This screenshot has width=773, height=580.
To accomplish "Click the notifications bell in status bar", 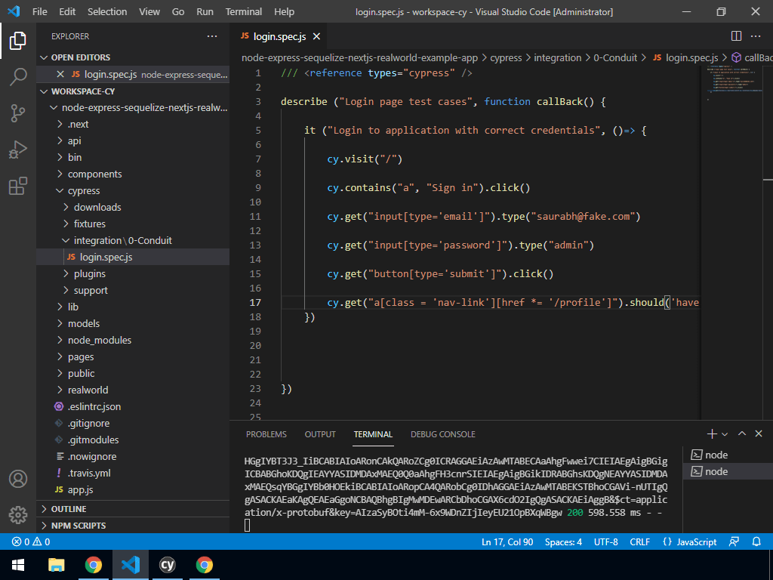I will point(756,541).
